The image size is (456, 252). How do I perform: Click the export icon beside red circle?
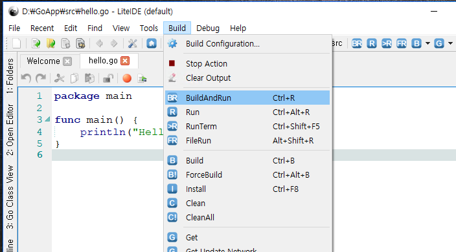click(x=142, y=78)
